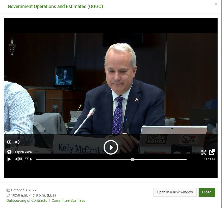Click the small play button at bottom left
Screen dimensions: 222x208
(9, 159)
